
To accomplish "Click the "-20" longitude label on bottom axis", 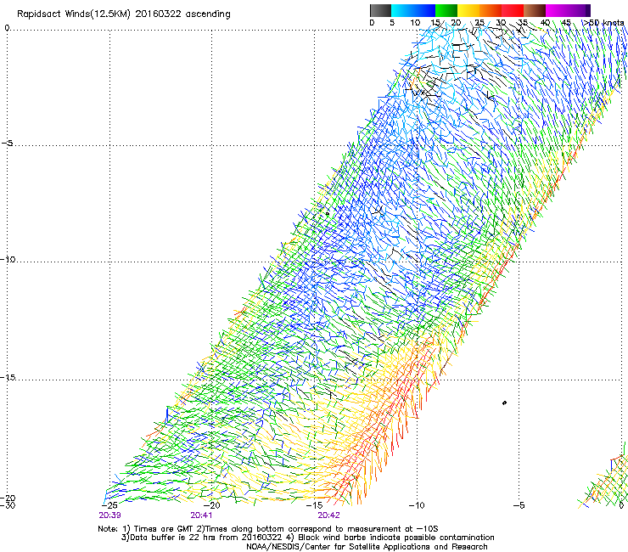I will (212, 505).
